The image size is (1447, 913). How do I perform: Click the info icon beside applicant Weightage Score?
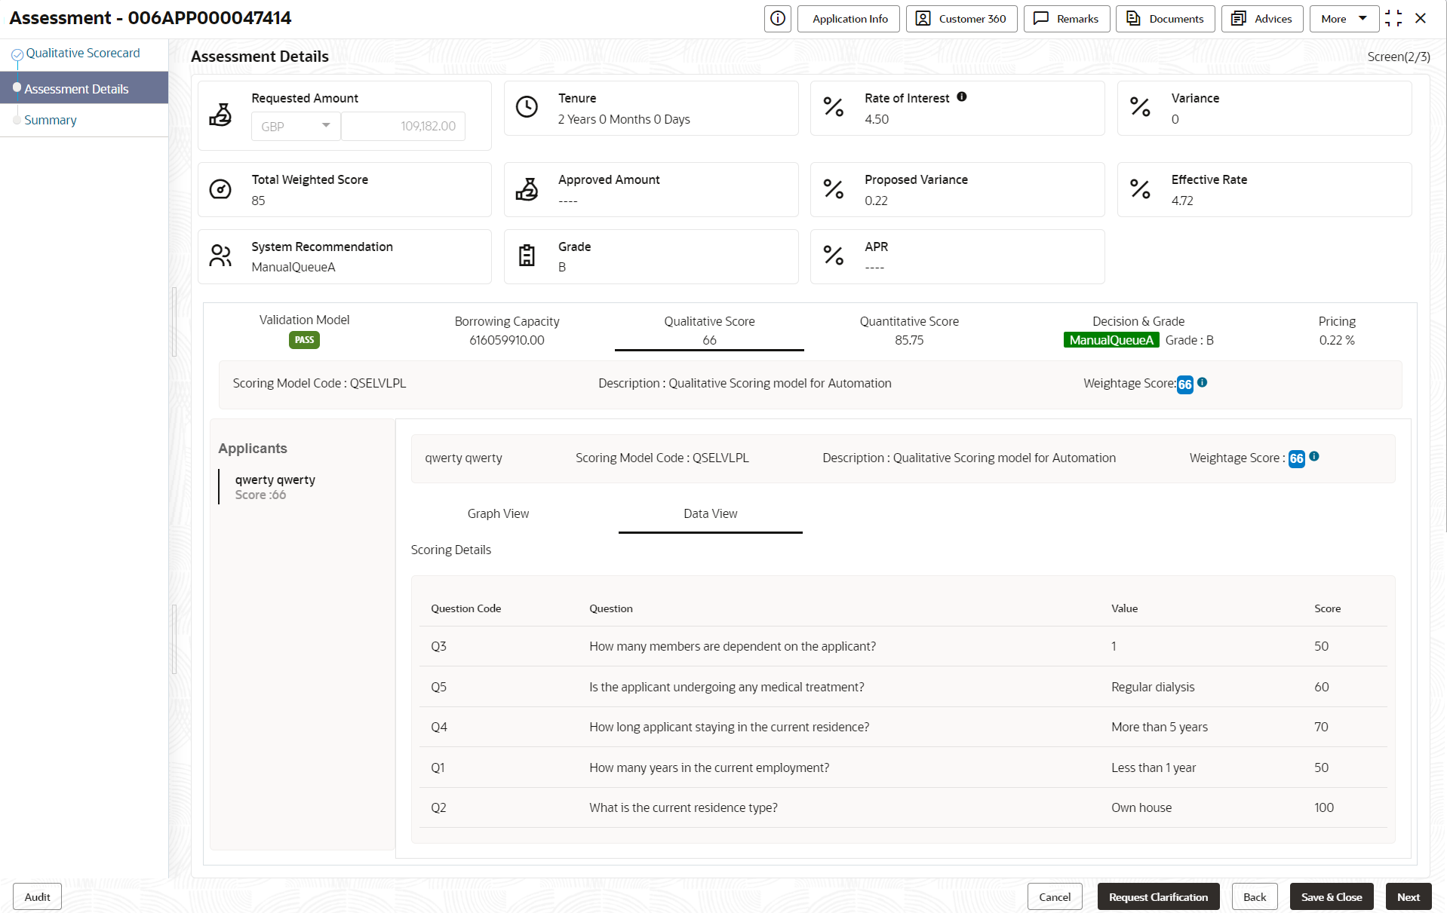(x=1314, y=456)
